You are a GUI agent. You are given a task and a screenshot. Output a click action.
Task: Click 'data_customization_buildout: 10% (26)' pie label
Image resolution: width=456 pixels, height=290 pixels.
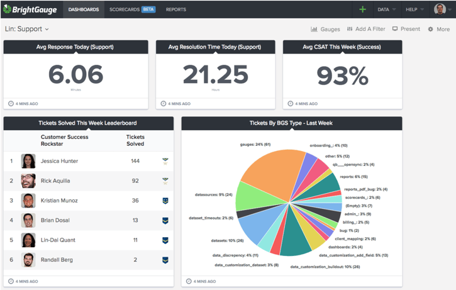pyautogui.click(x=325, y=267)
